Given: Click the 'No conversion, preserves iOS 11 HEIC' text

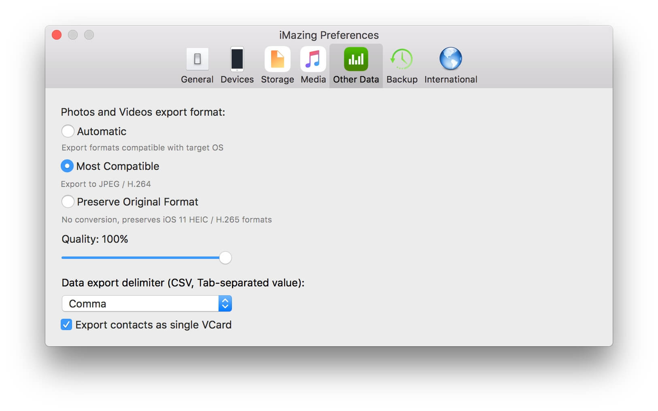Looking at the screenshot, I should pos(167,220).
